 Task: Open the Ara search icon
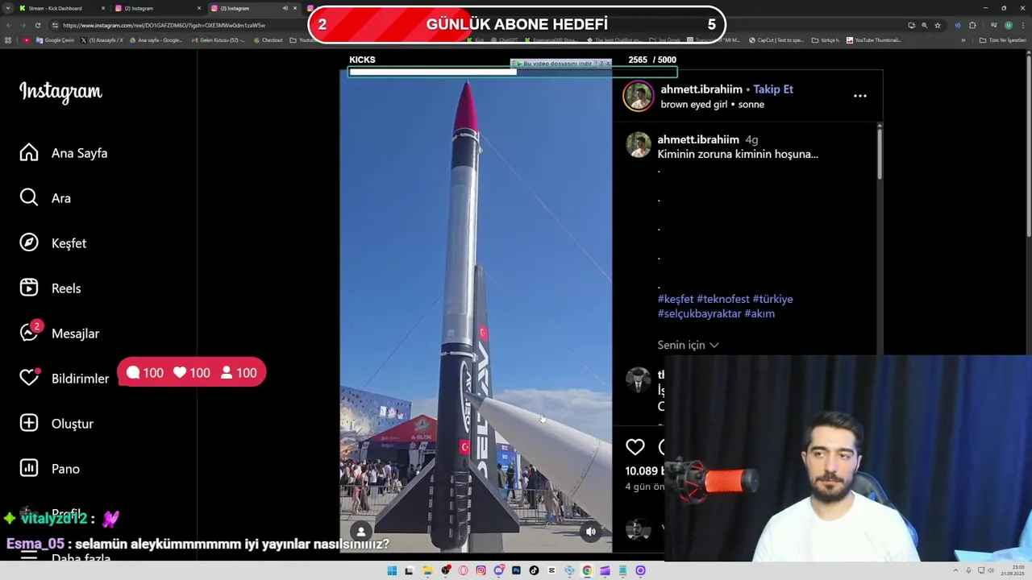pyautogui.click(x=29, y=198)
